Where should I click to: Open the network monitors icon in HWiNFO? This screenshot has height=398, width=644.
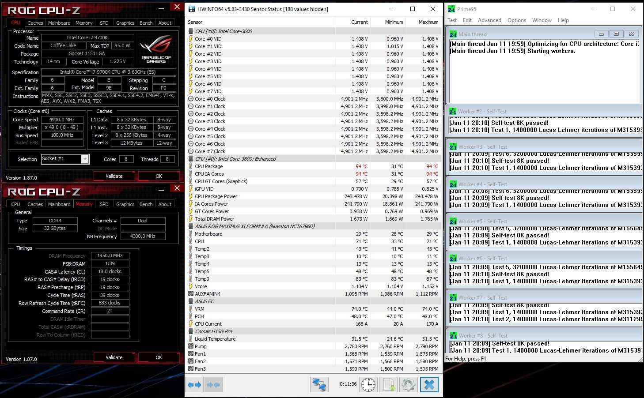319,385
